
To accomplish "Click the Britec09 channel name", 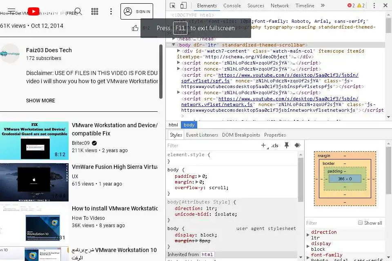I will (80, 143).
